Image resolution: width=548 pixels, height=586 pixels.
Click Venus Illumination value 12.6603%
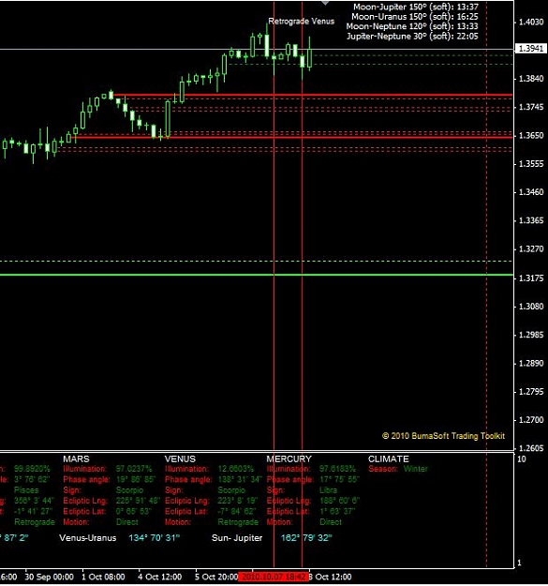pyautogui.click(x=235, y=469)
